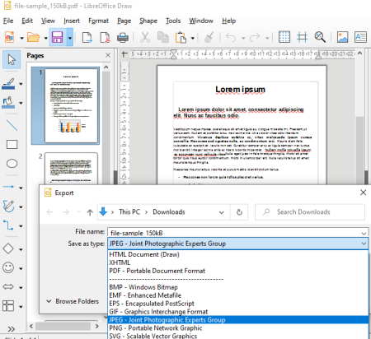Select the Insert Line tool
This screenshot has height=339, width=371.
point(12,125)
